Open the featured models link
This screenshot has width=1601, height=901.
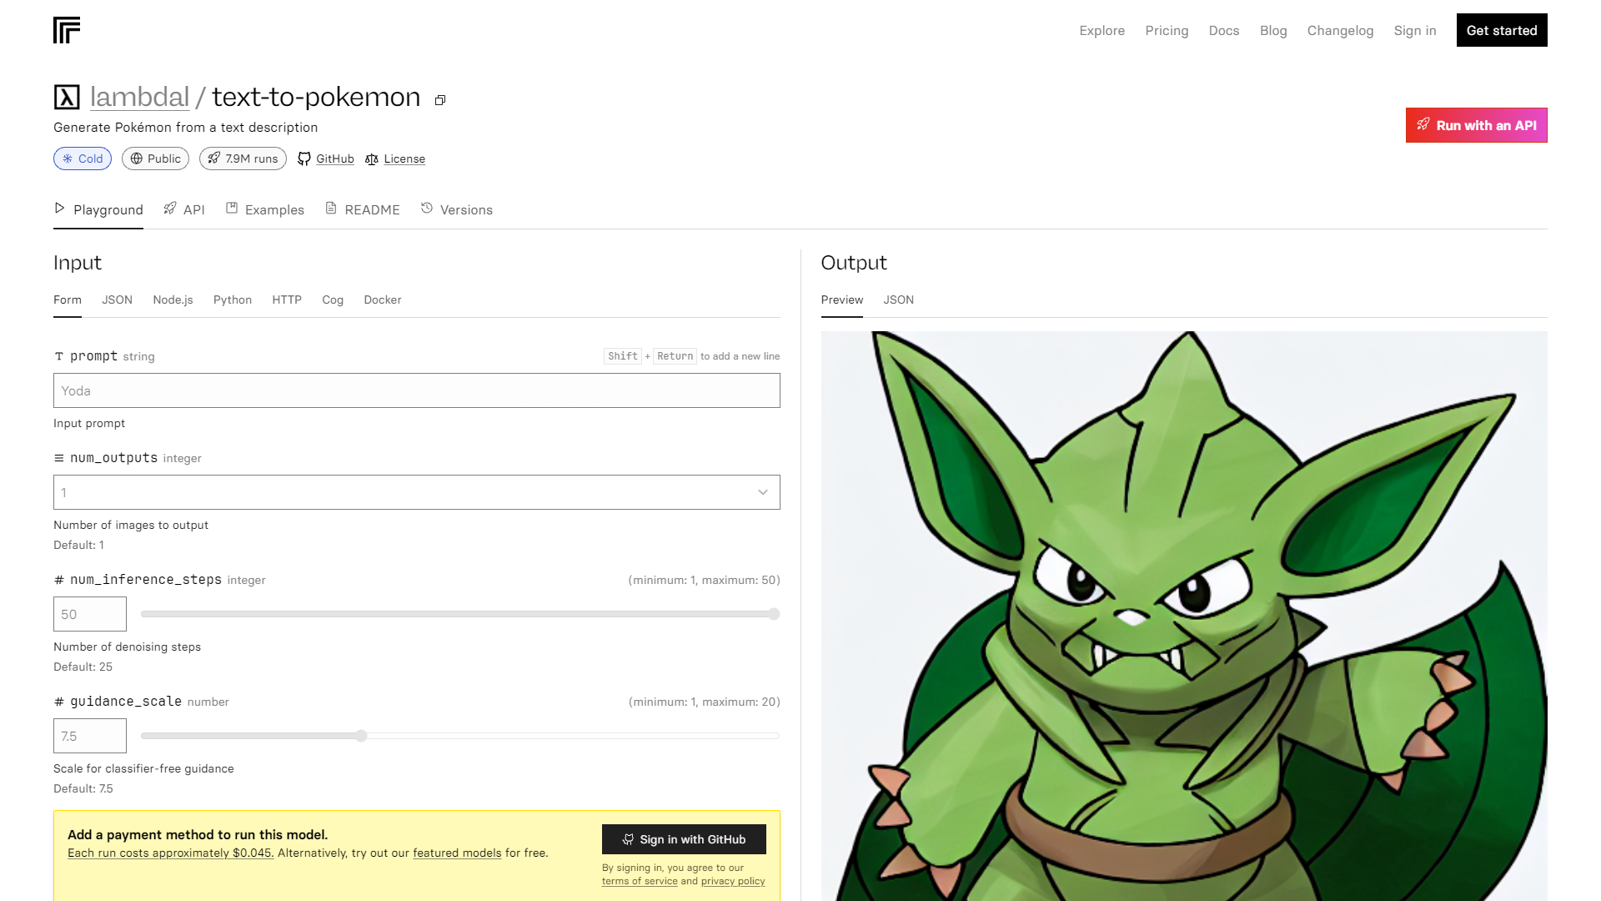456,853
